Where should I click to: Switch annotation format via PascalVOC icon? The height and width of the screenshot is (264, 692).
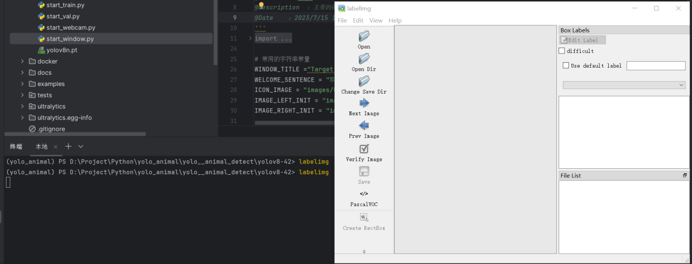pyautogui.click(x=364, y=194)
